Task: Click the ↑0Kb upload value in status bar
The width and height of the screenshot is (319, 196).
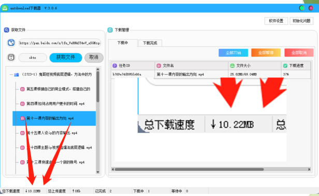Action: (x=76, y=191)
